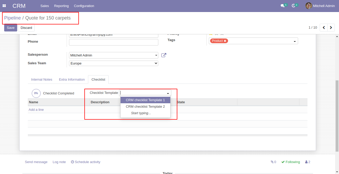Click the vertical page scrollbar
The height and width of the screenshot is (174, 339).
pyautogui.click(x=337, y=116)
